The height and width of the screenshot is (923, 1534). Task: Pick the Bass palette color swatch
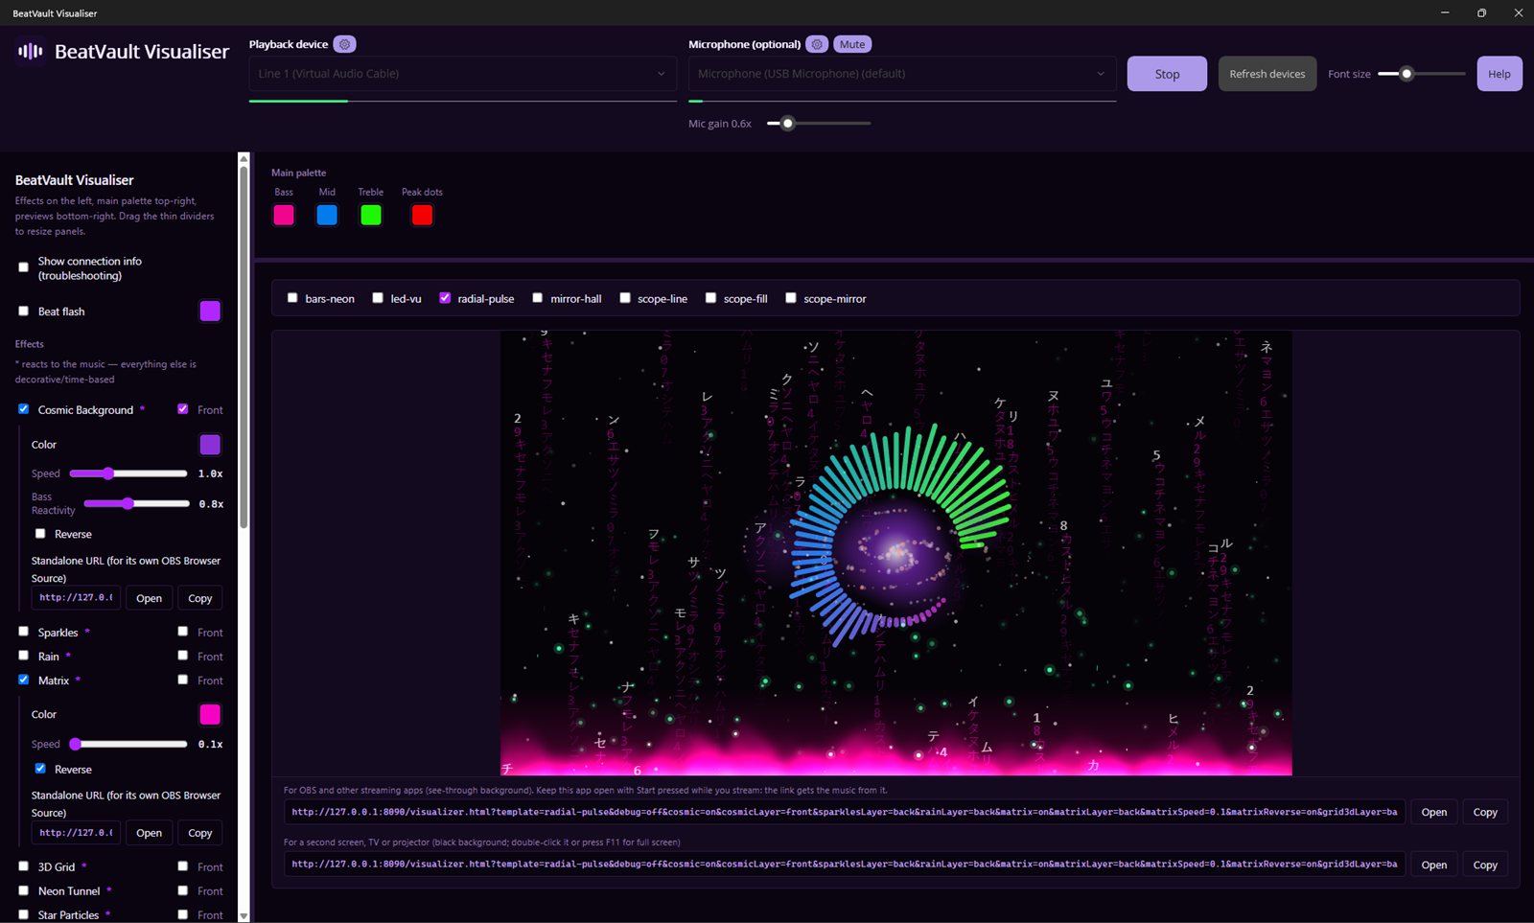[284, 215]
